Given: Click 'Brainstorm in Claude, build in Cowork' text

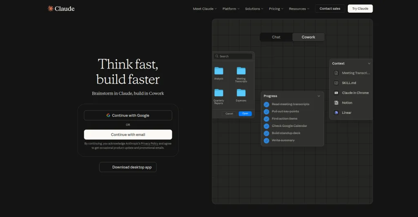Looking at the screenshot, I should (128, 93).
